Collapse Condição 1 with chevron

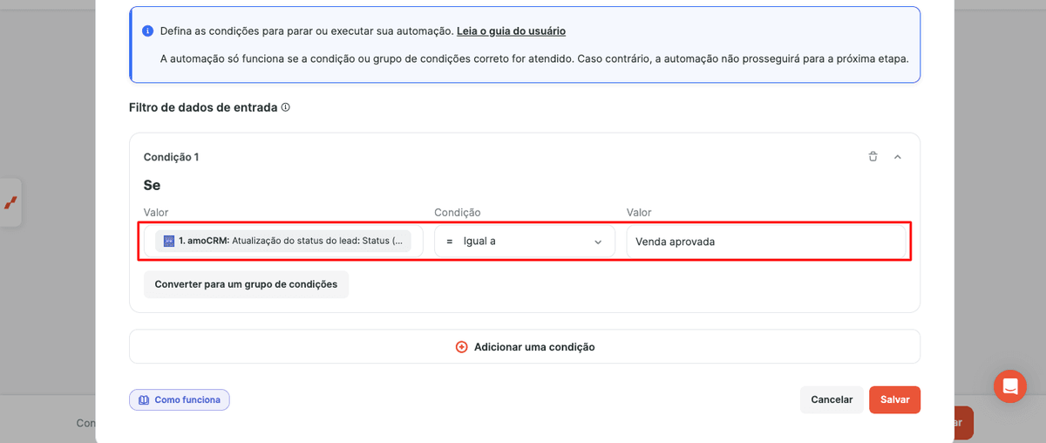898,157
